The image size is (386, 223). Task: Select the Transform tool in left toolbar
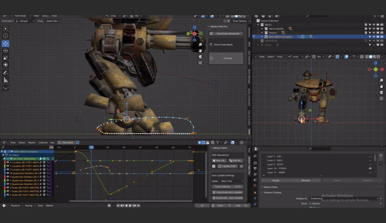coord(6,65)
